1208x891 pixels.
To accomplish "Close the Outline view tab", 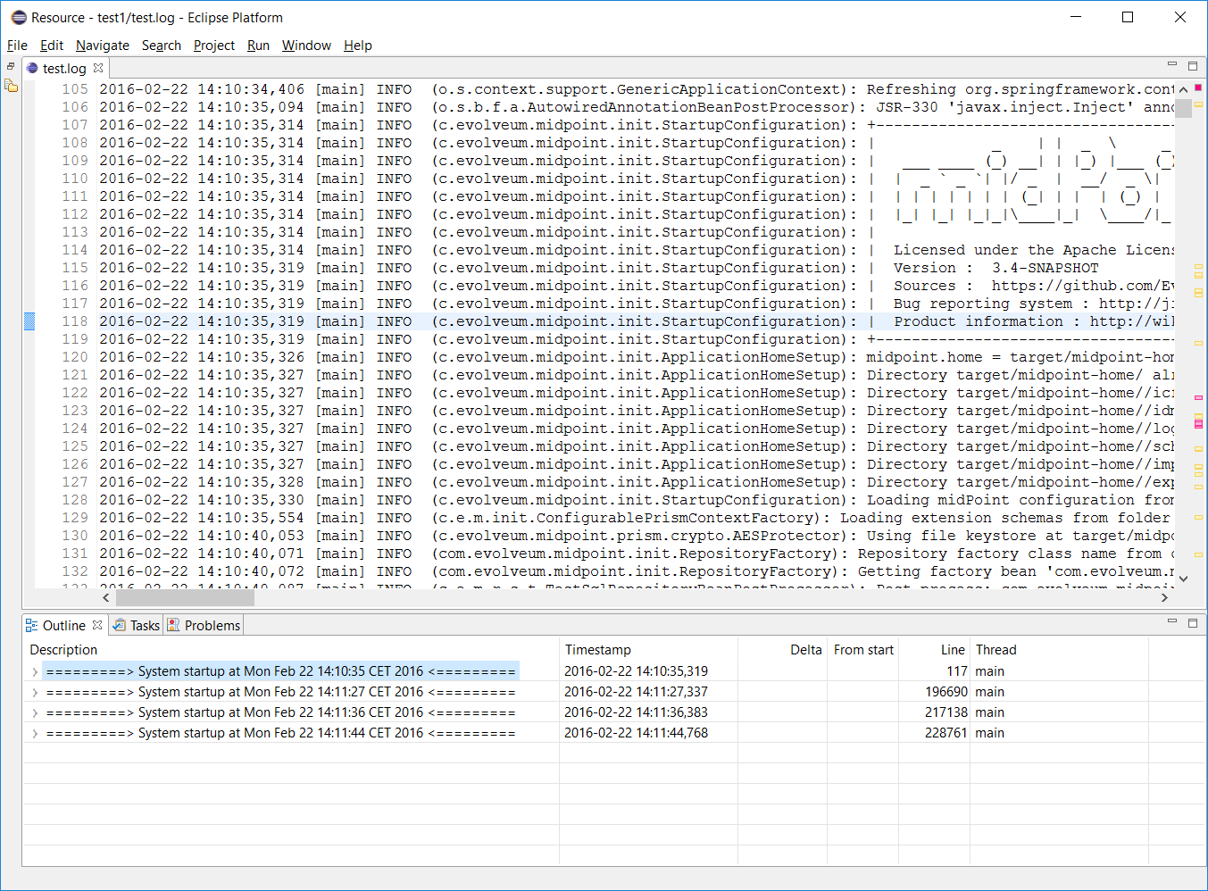I will pos(97,625).
